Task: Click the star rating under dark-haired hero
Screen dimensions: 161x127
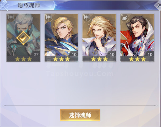Action: (137, 59)
